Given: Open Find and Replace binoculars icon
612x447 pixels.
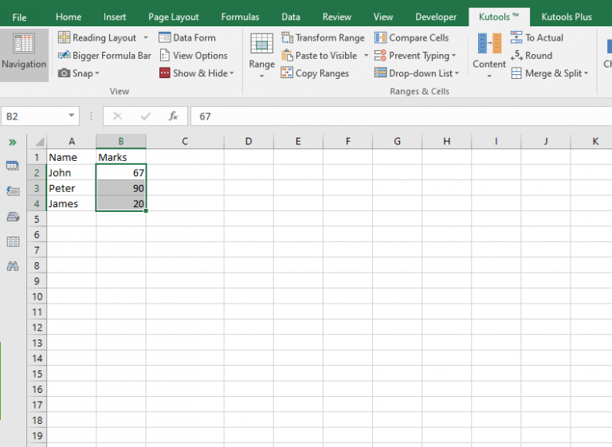Looking at the screenshot, I should point(13,266).
